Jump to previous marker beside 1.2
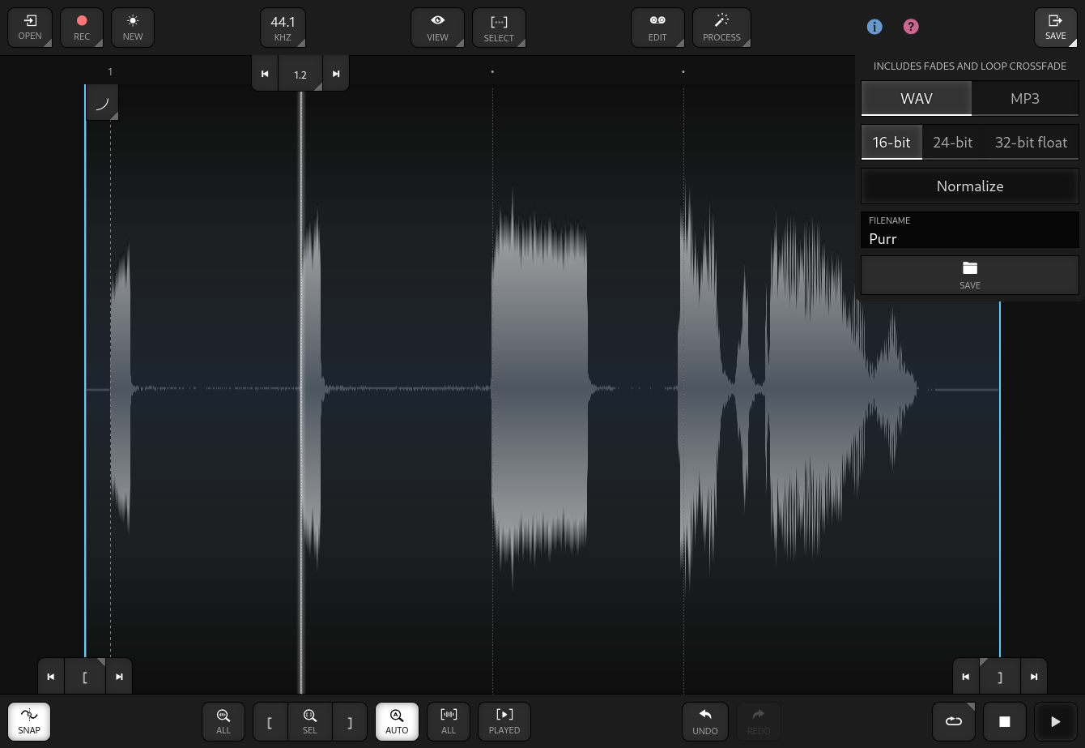1085x748 pixels. tap(265, 74)
